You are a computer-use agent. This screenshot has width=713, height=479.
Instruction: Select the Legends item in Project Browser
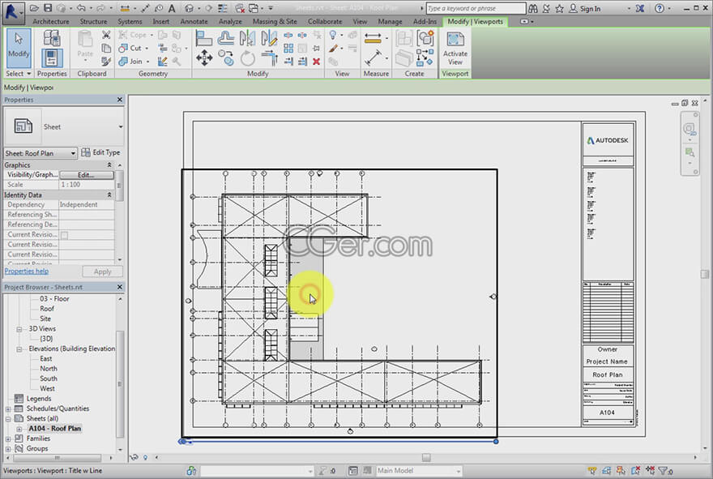pyautogui.click(x=39, y=399)
